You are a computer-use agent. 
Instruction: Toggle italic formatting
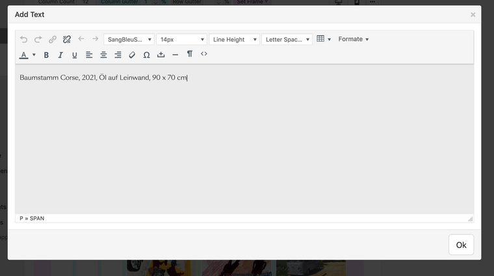point(60,55)
